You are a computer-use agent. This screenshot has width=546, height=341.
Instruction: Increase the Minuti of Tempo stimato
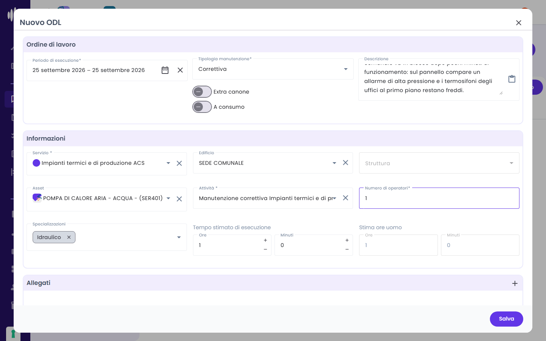347,240
